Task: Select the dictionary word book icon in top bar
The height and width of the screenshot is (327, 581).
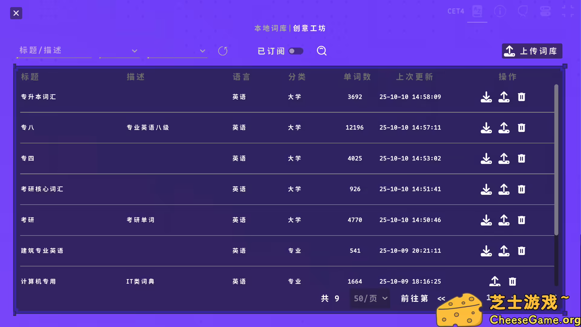Action: pyautogui.click(x=477, y=11)
